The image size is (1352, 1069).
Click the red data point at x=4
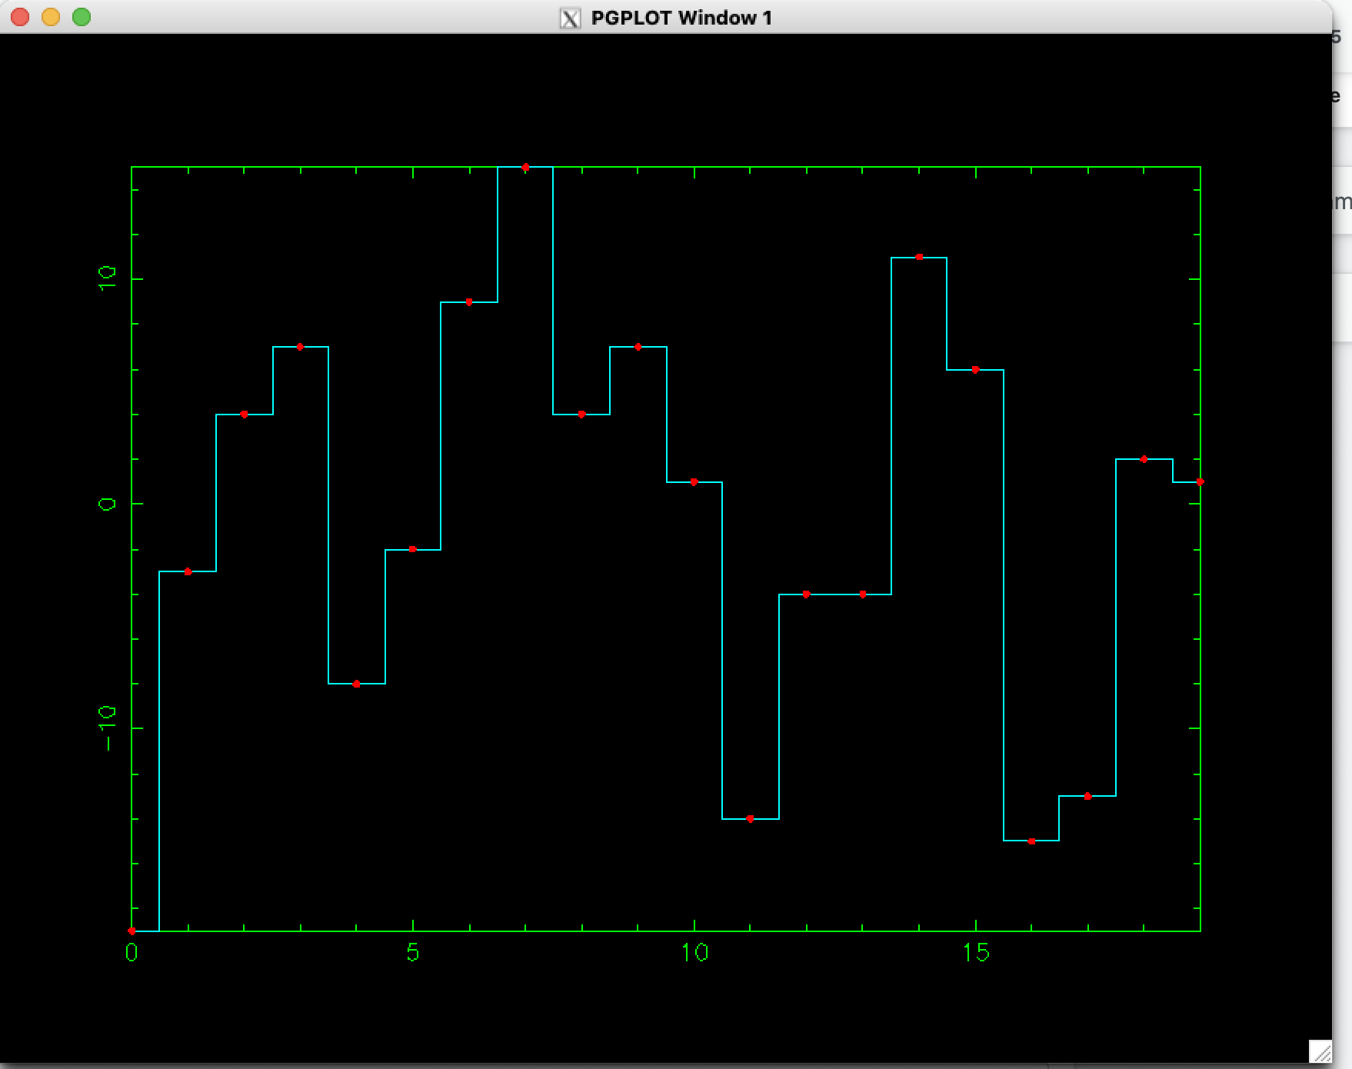point(356,684)
